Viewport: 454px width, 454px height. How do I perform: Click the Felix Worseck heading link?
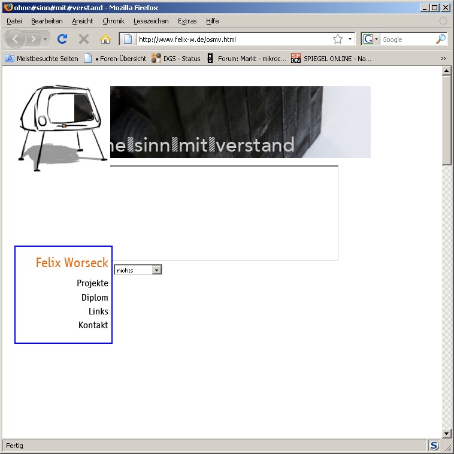pyautogui.click(x=72, y=262)
